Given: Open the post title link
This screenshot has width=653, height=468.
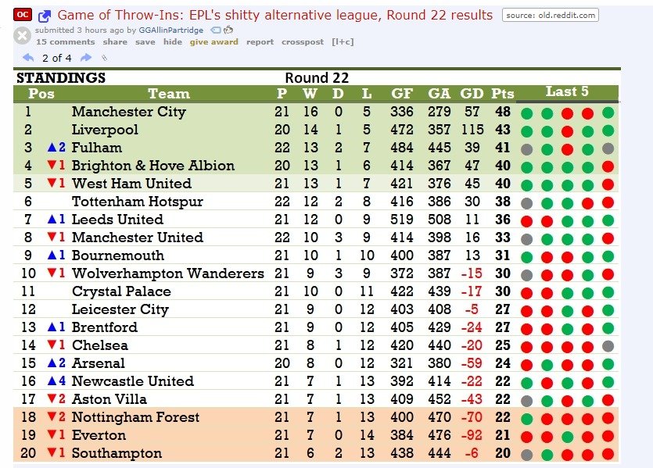Looking at the screenshot, I should 275,15.
